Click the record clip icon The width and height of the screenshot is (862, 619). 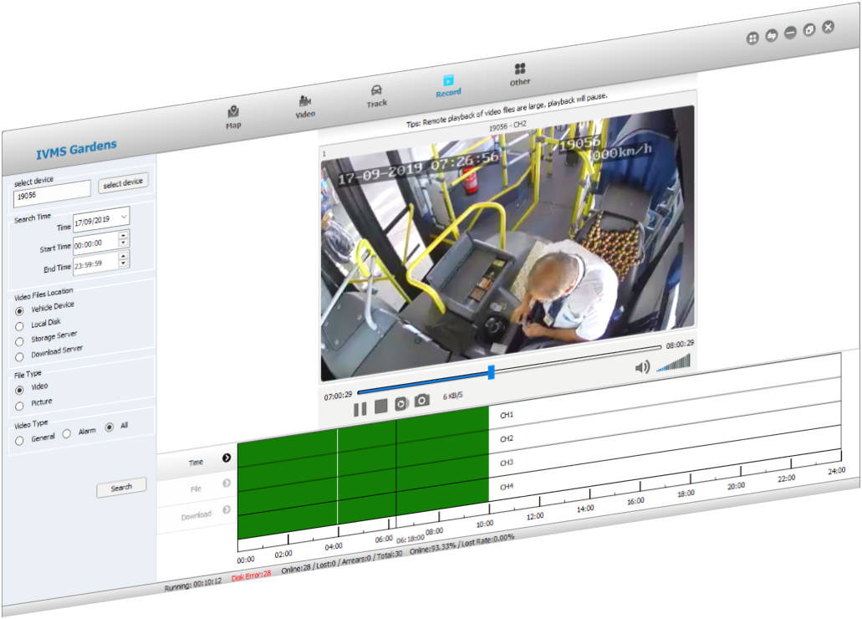pos(400,403)
